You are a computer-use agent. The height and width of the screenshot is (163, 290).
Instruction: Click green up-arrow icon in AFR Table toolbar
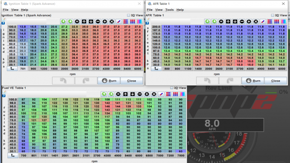[x=207, y=22]
